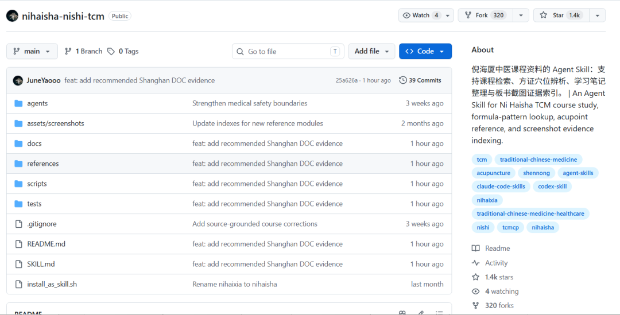Viewport: 620px width, 315px height.
Task: Click the .gitignore file icon
Action: coord(18,224)
